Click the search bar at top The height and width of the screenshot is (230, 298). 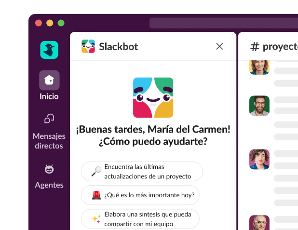(x=224, y=23)
